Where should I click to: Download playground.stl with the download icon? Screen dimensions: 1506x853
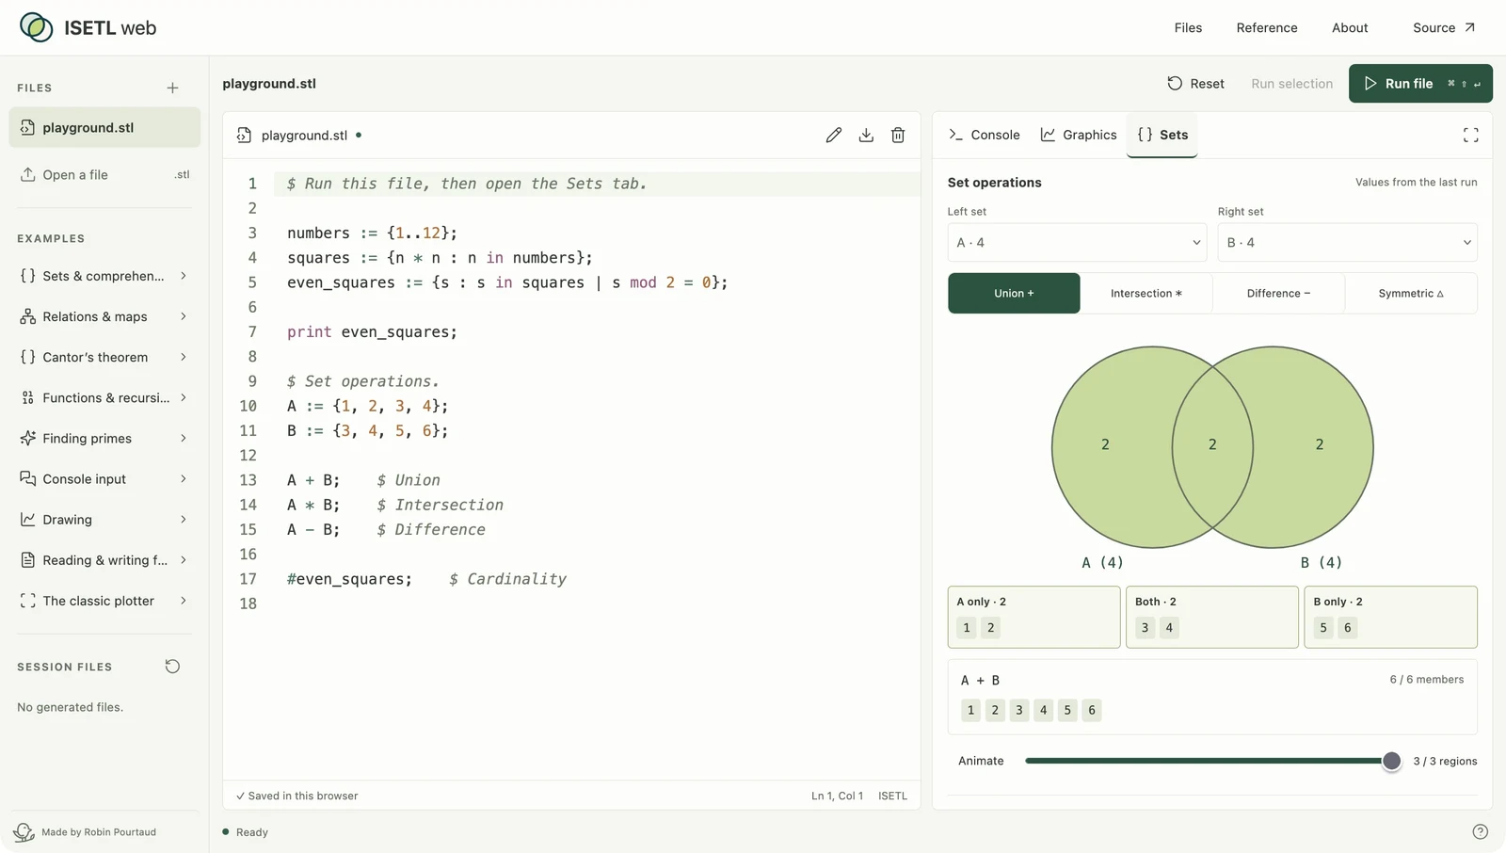[x=866, y=136]
